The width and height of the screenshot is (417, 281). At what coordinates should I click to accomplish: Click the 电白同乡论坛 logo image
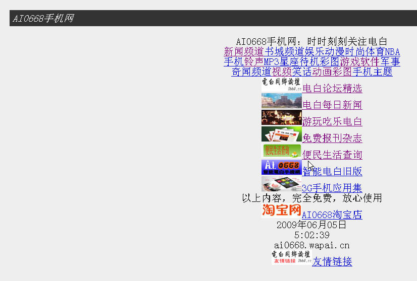[x=281, y=85]
